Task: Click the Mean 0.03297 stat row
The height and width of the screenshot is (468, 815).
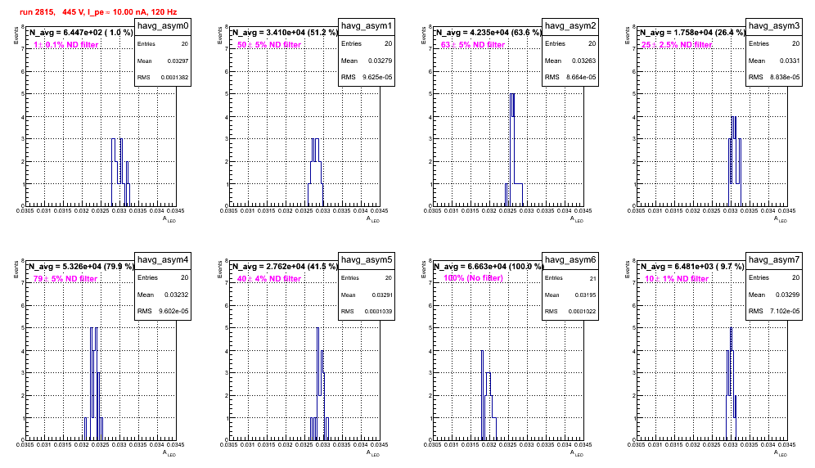Action: pos(163,61)
